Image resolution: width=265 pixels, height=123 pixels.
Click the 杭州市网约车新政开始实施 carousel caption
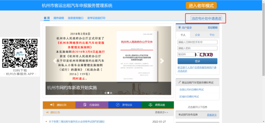[72, 88]
